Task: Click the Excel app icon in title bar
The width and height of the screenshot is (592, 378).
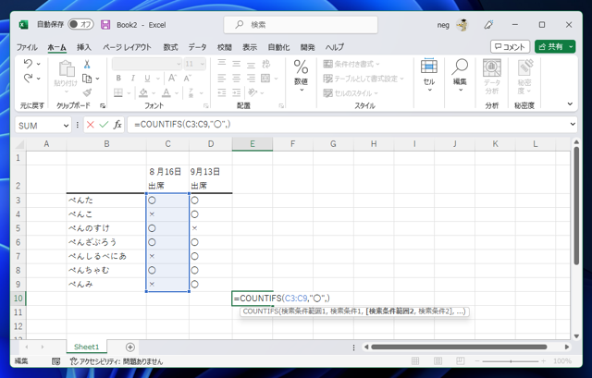Action: [x=24, y=25]
